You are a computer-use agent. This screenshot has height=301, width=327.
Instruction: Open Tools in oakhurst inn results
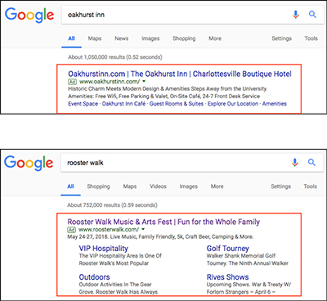(311, 38)
